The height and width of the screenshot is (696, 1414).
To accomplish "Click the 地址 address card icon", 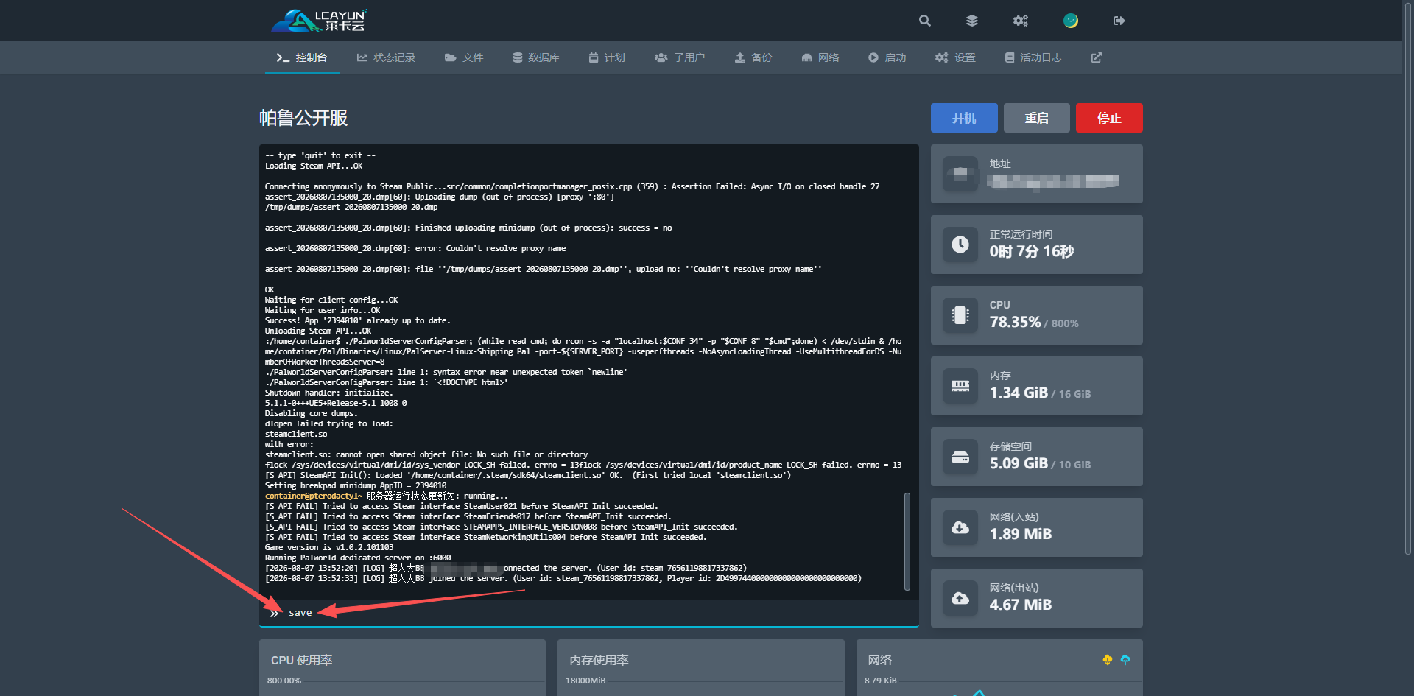I will click(960, 174).
